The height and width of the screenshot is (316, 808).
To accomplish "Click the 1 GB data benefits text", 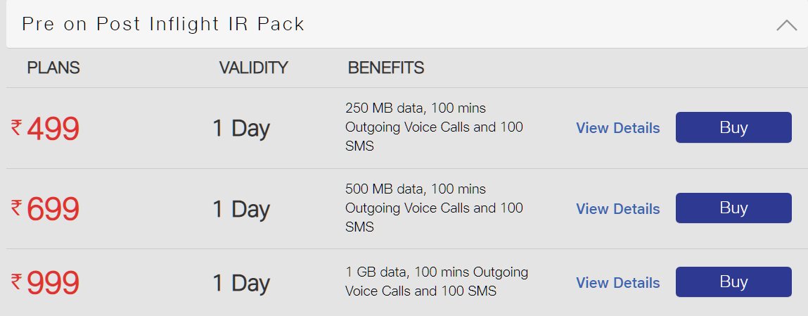I will [x=436, y=282].
